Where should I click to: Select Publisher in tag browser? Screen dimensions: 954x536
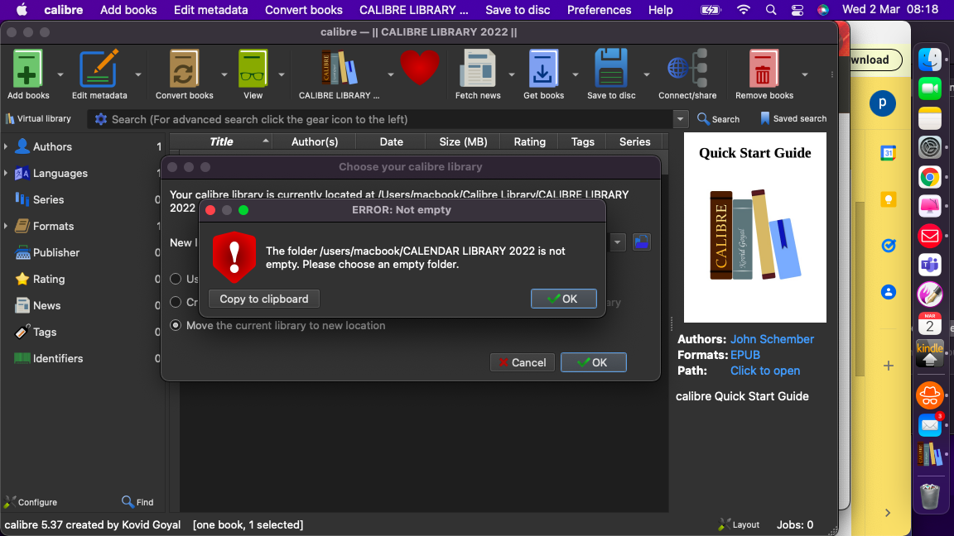56,253
